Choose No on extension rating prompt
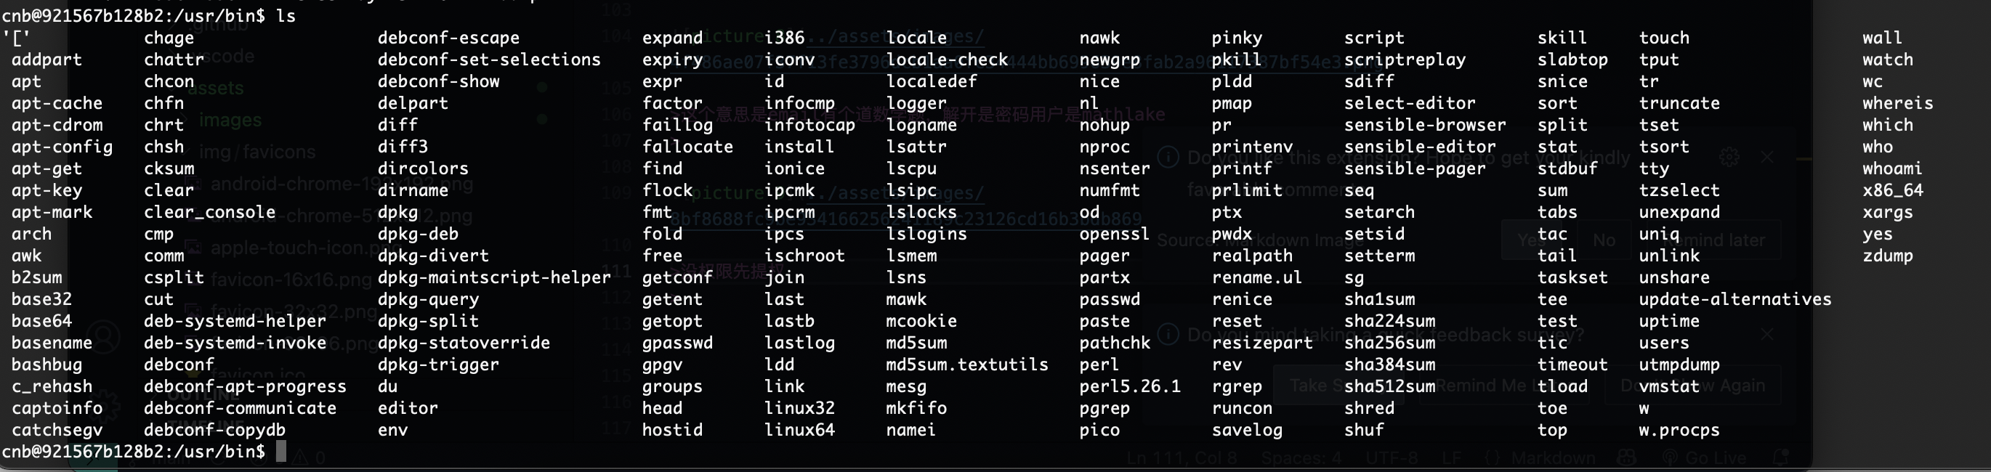 click(1604, 240)
